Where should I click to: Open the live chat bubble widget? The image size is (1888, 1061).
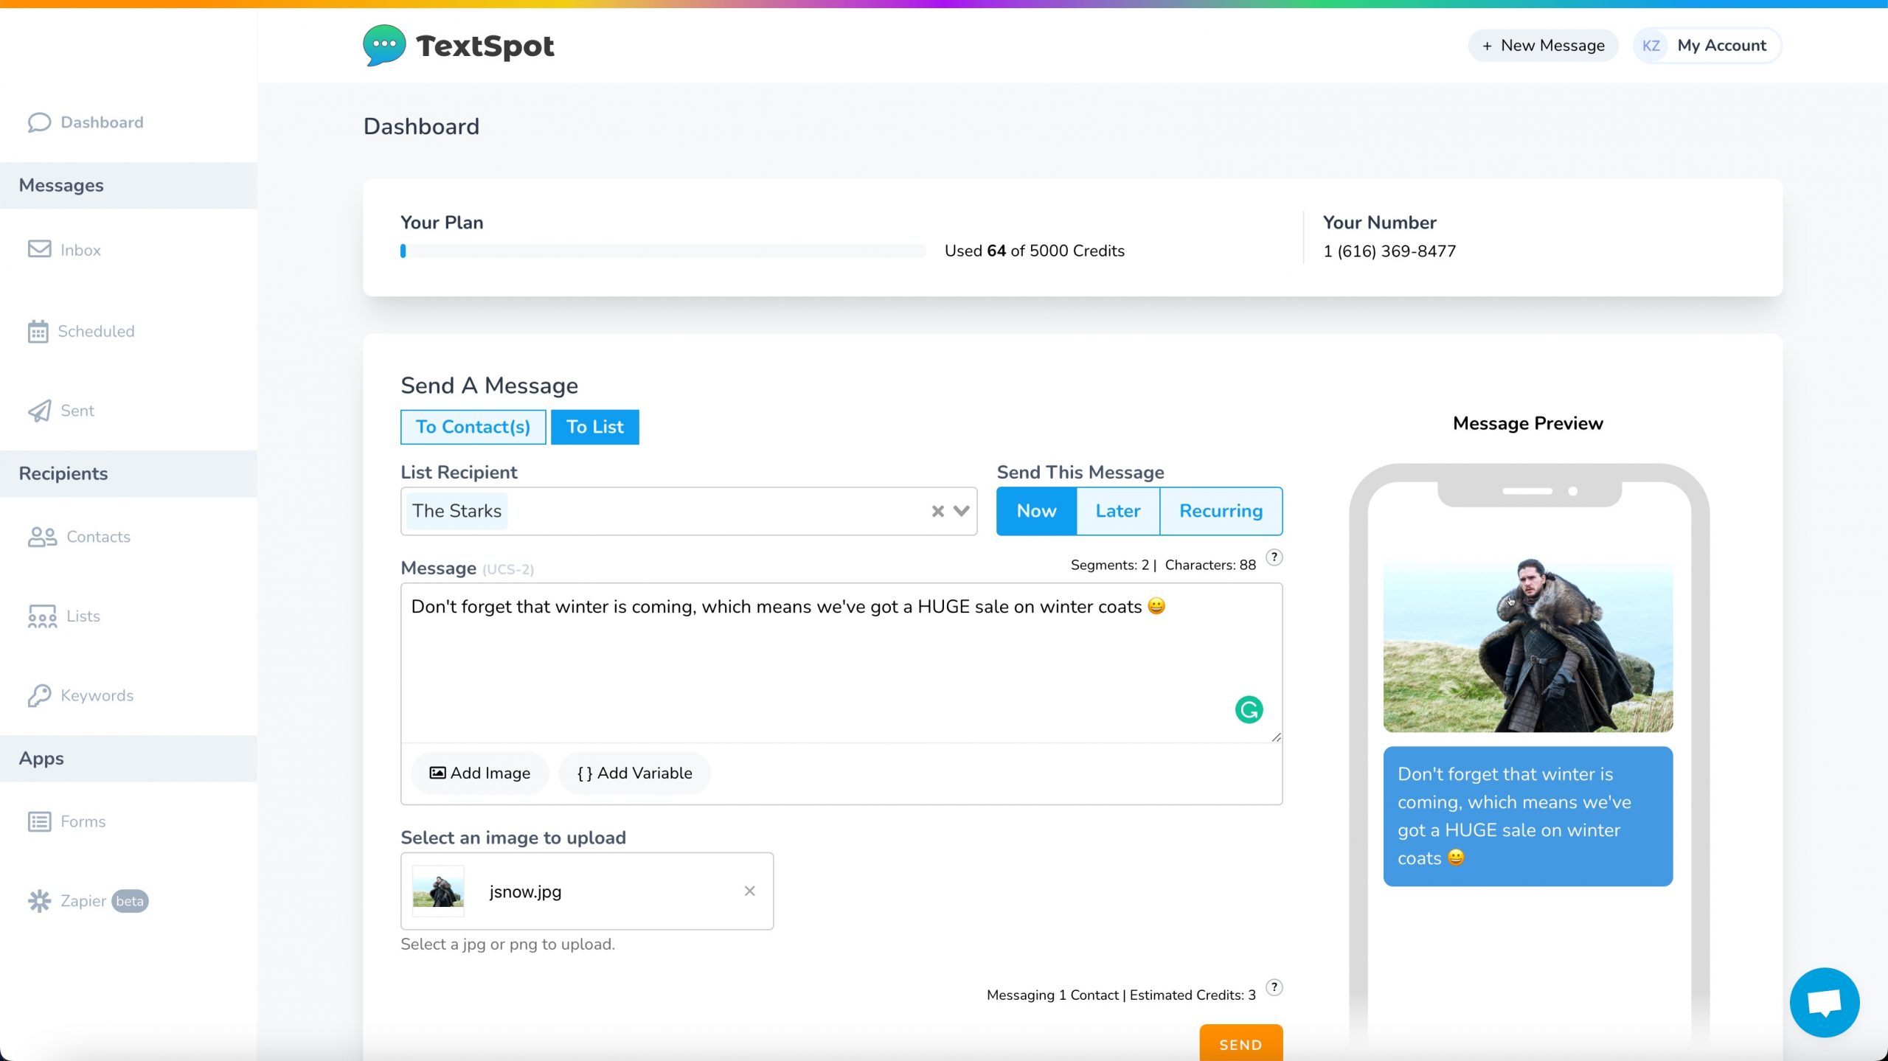point(1824,1003)
